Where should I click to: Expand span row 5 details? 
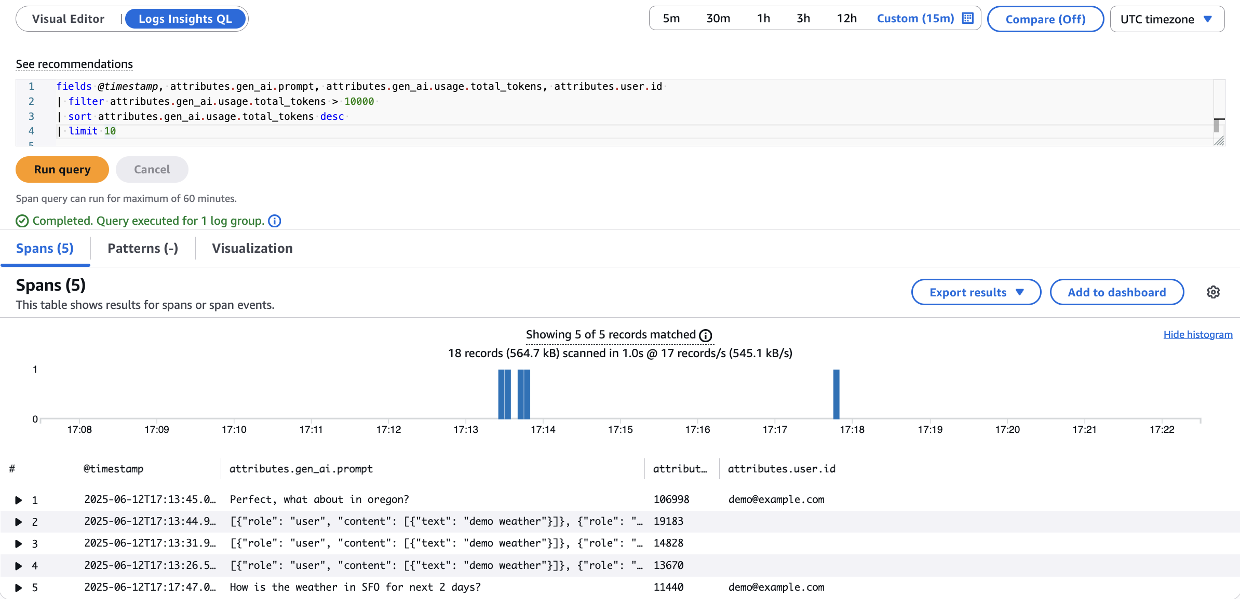tap(19, 588)
